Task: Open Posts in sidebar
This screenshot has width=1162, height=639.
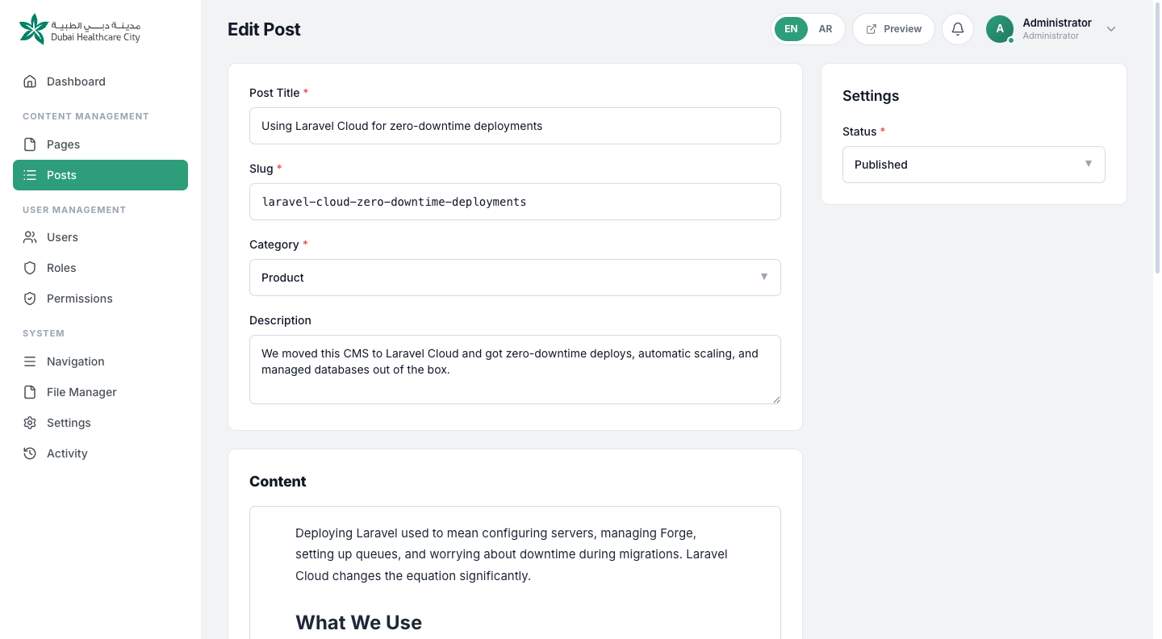Action: 100,175
